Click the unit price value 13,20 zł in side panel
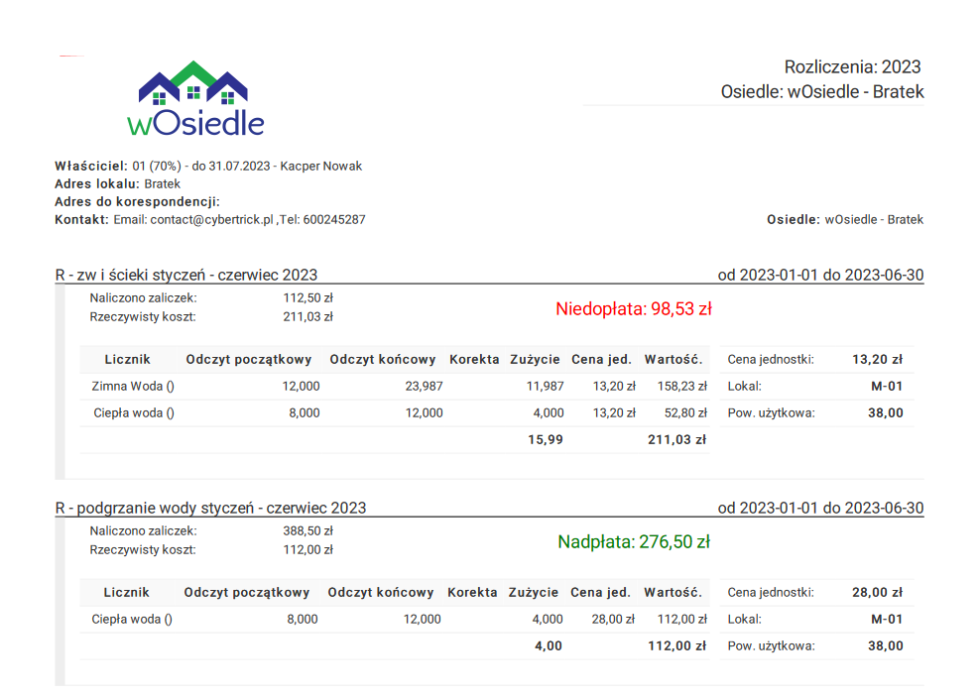The height and width of the screenshot is (696, 980). [876, 360]
